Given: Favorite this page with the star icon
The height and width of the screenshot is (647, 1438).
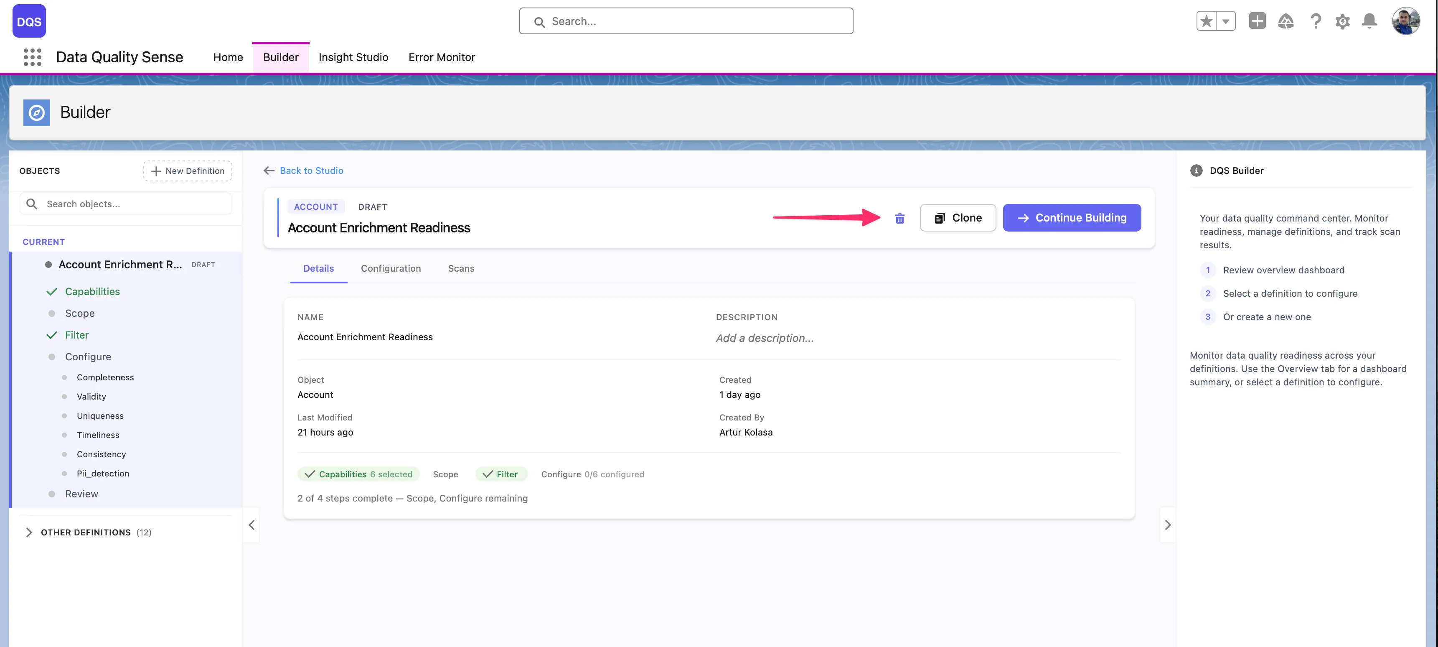Looking at the screenshot, I should click(x=1206, y=20).
